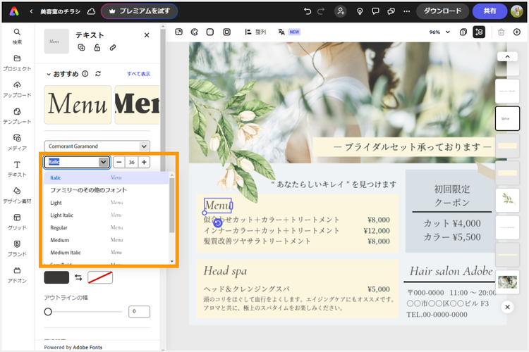This screenshot has width=529, height=352.
Task: Open the デザイン素材 panel
Action: [x=17, y=196]
